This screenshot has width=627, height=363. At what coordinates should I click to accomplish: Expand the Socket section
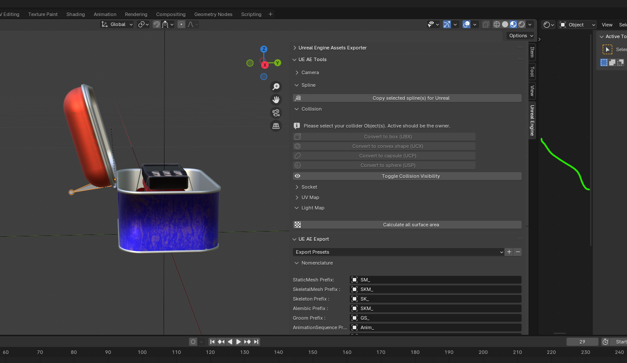[309, 187]
